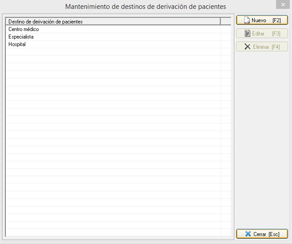Click the document icon on Editar
This screenshot has height=244, width=292.
coord(247,34)
